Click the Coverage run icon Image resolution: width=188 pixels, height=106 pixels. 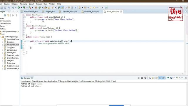coord(24,7)
